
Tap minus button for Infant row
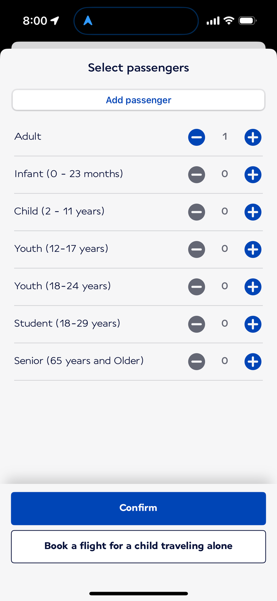pyautogui.click(x=197, y=175)
